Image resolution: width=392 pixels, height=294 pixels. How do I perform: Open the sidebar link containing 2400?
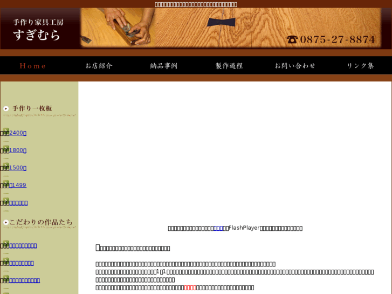click(18, 133)
